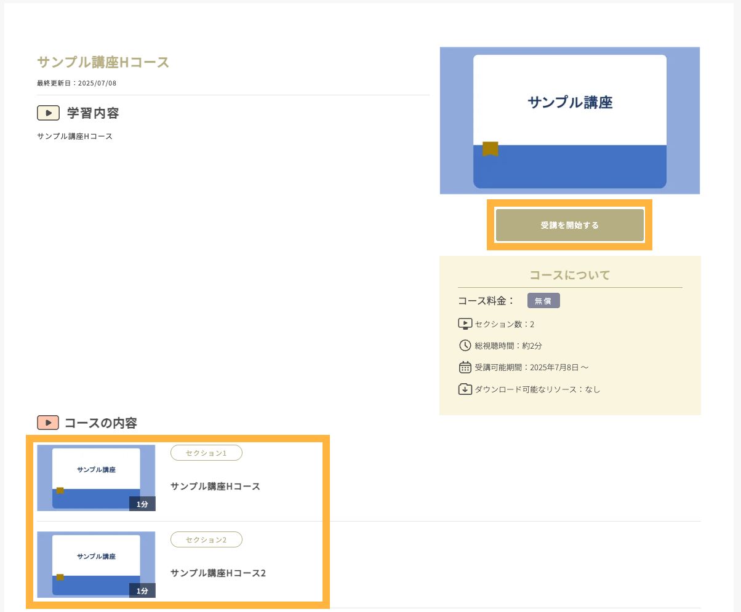This screenshot has width=741, height=612.
Task: Click the 1分 duration badge on Section 1
Action: pyautogui.click(x=142, y=504)
